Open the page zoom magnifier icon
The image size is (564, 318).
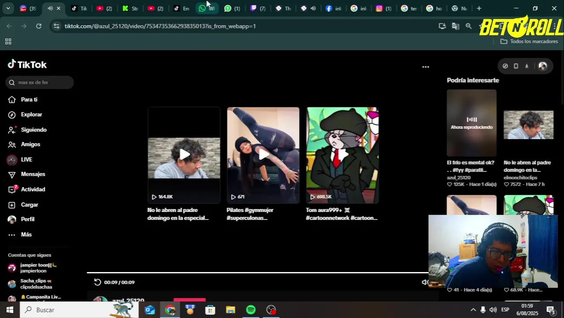point(469,26)
